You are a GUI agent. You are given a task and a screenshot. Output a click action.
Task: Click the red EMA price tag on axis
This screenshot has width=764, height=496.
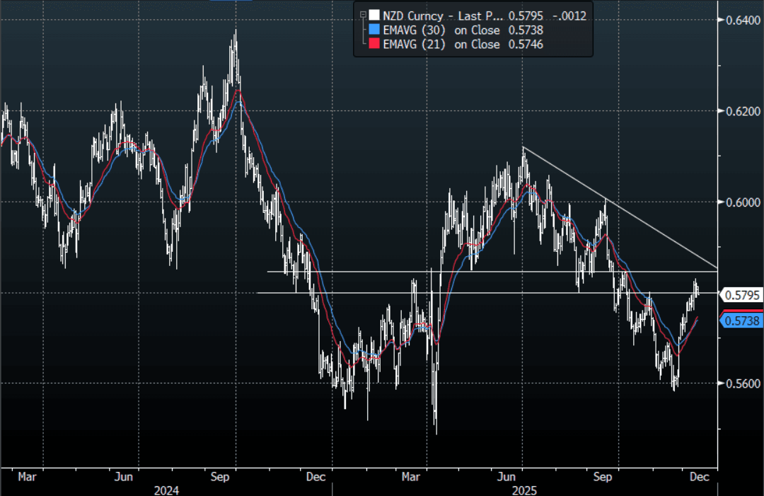coord(742,311)
